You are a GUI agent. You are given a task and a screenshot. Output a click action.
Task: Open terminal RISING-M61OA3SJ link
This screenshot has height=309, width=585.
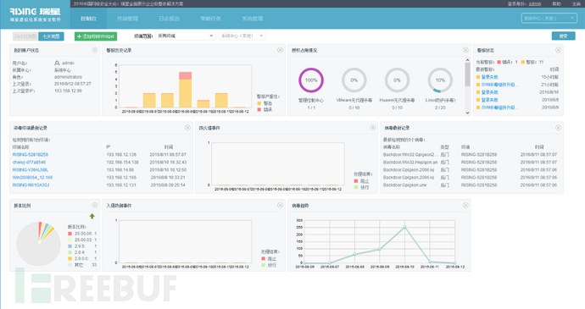31,185
